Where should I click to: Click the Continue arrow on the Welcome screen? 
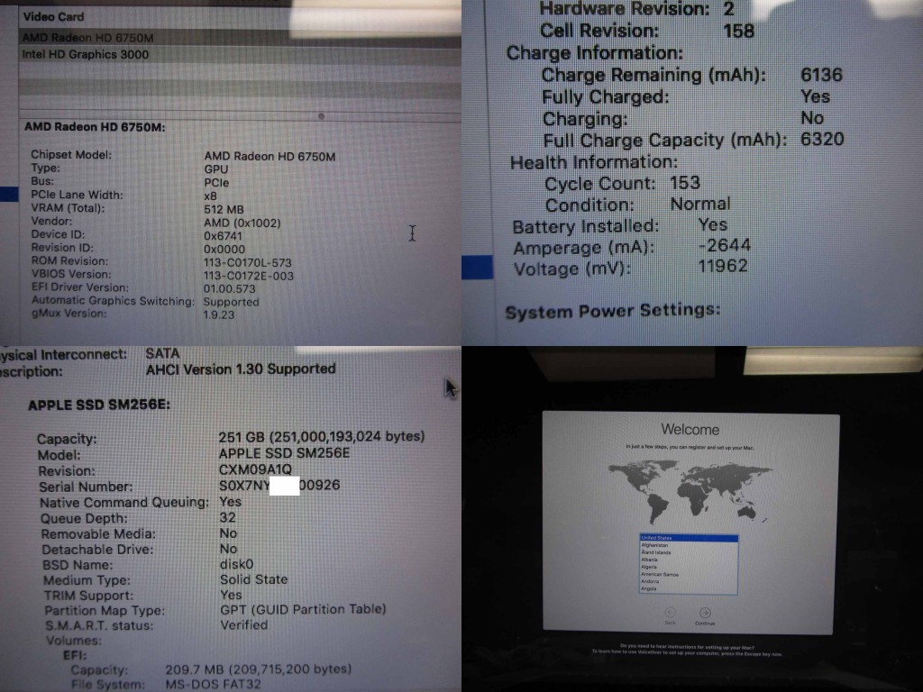pos(705,613)
